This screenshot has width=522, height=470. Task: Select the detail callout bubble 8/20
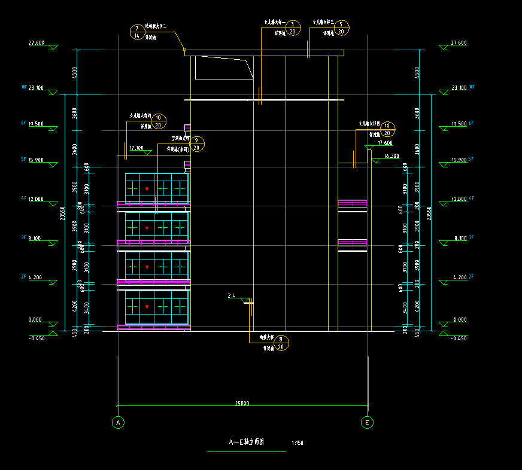(281, 343)
